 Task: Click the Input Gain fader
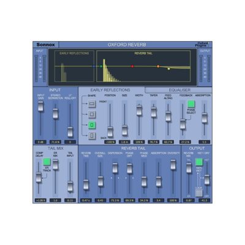40,106
